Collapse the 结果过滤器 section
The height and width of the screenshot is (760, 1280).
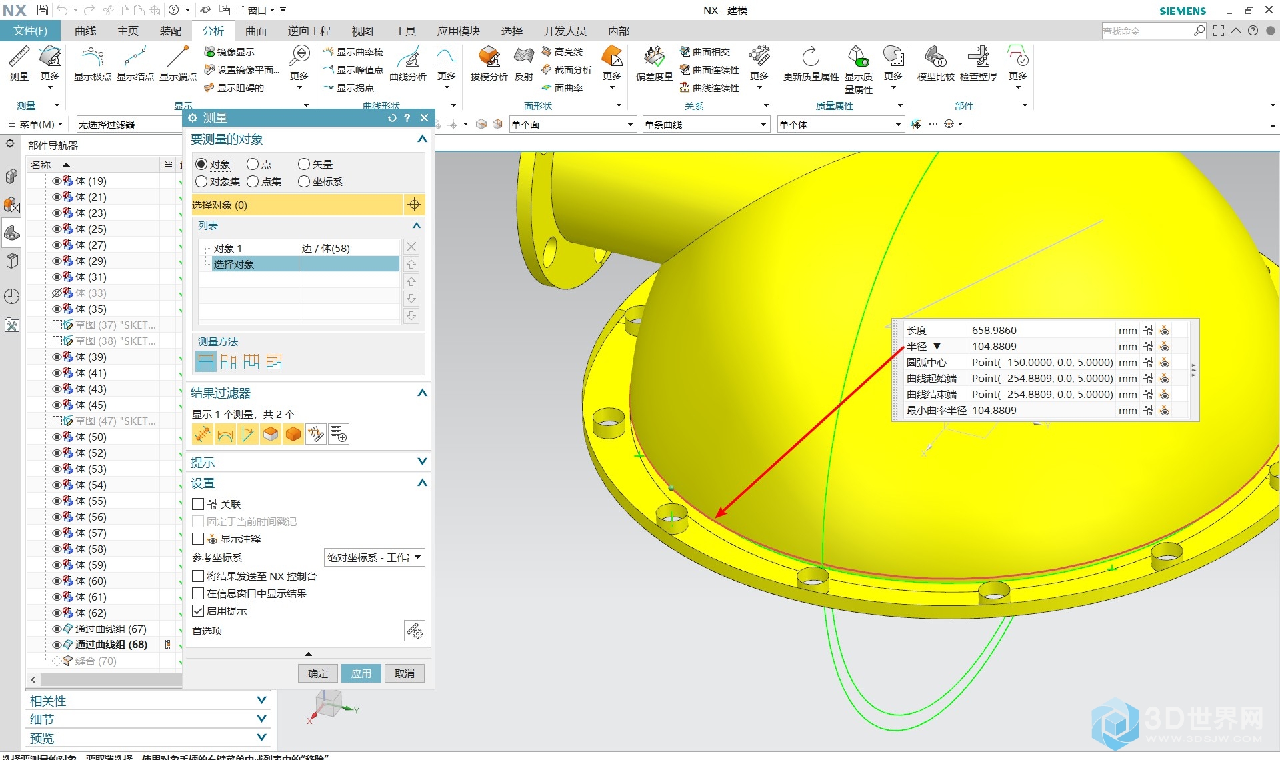[x=422, y=393]
